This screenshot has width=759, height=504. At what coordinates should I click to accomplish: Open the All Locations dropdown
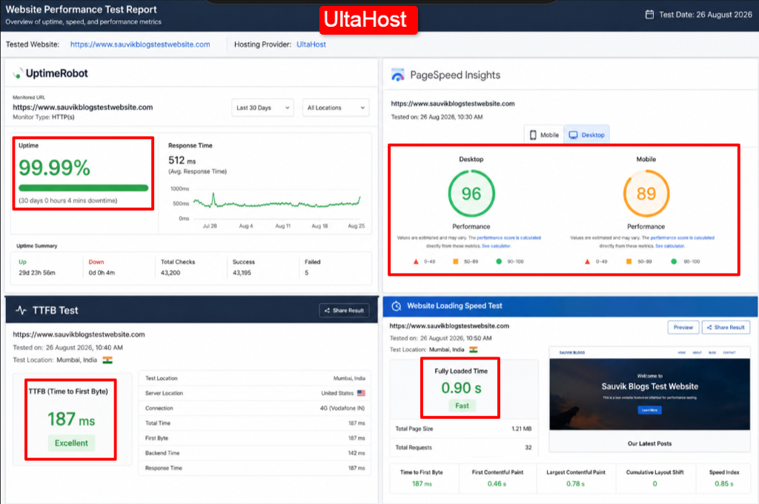click(336, 107)
